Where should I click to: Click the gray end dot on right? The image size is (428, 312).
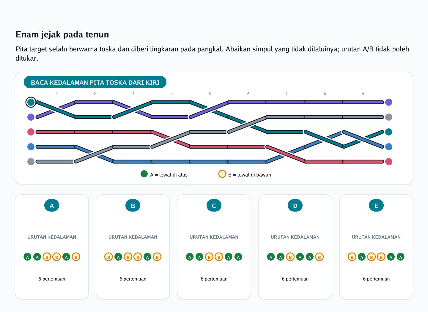[x=389, y=117]
